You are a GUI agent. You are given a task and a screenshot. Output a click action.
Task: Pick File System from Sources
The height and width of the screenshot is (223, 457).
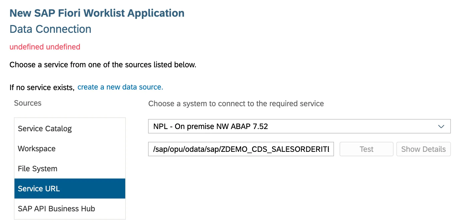coord(38,169)
